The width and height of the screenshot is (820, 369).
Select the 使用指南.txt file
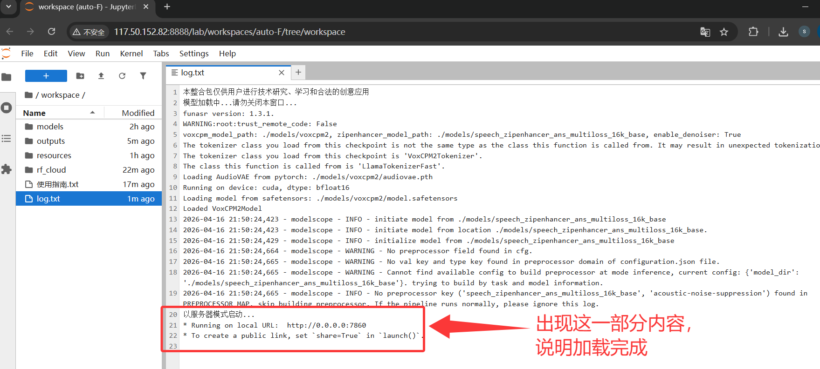coord(57,184)
